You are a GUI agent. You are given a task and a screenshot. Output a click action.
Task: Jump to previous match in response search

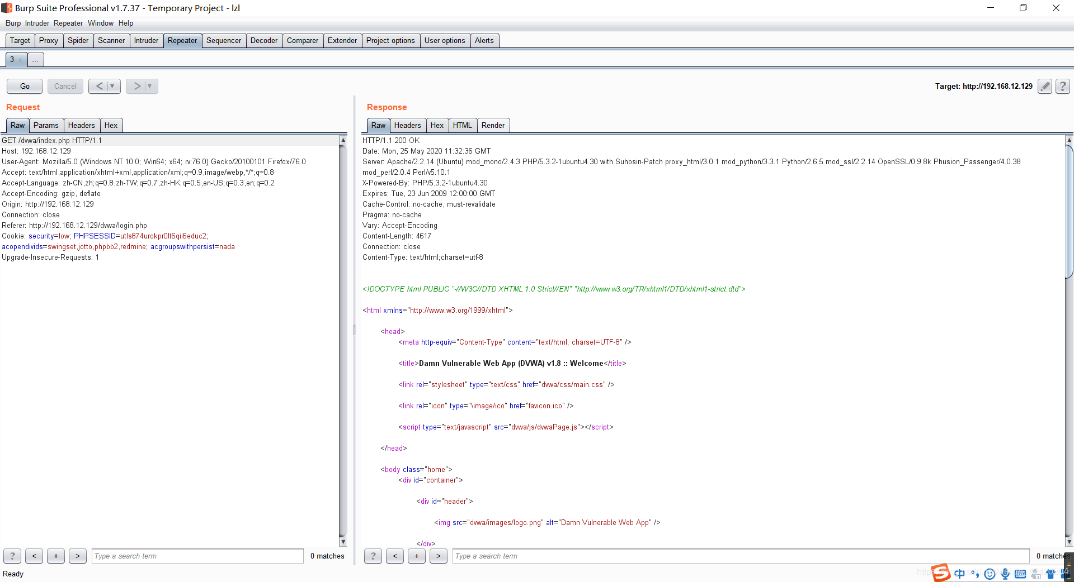click(x=395, y=556)
